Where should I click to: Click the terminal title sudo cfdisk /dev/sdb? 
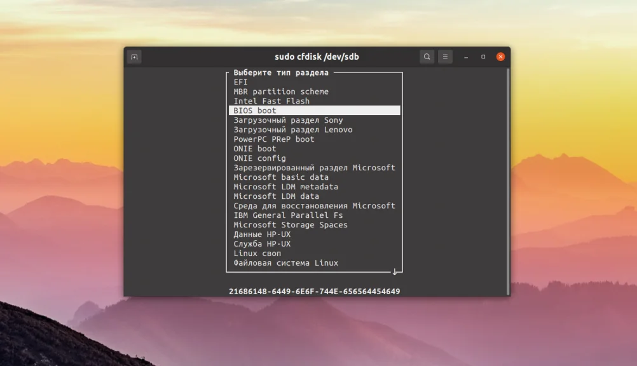pos(318,56)
